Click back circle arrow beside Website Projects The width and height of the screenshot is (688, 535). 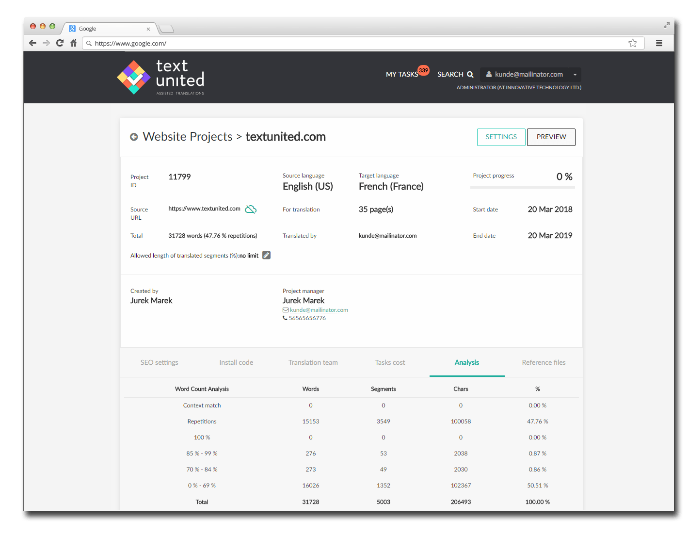[134, 137]
